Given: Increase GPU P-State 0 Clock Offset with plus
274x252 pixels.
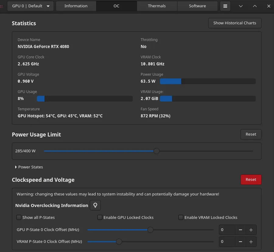Looking at the screenshot, I should (251, 230).
